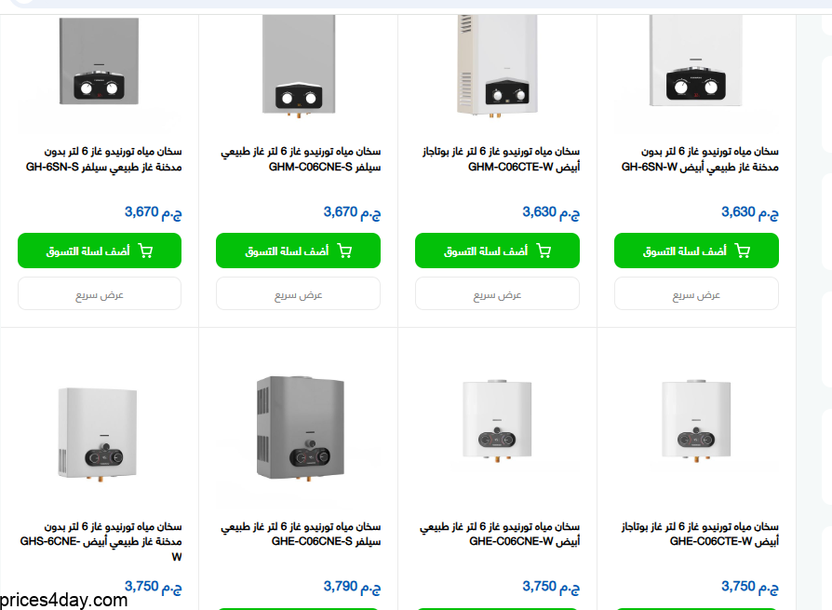Click GH-6SN-W white heater title link

[x=700, y=159]
